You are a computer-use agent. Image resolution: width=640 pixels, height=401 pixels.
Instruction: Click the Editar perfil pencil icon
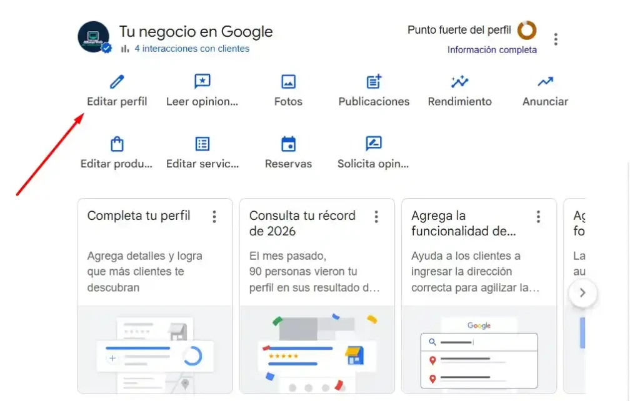(x=117, y=82)
